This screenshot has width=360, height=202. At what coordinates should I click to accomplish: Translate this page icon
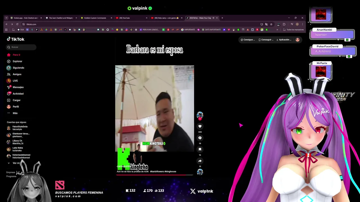tap(266, 24)
